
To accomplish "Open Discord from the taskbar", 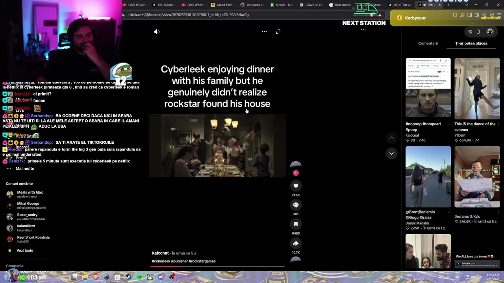I will tap(161, 277).
